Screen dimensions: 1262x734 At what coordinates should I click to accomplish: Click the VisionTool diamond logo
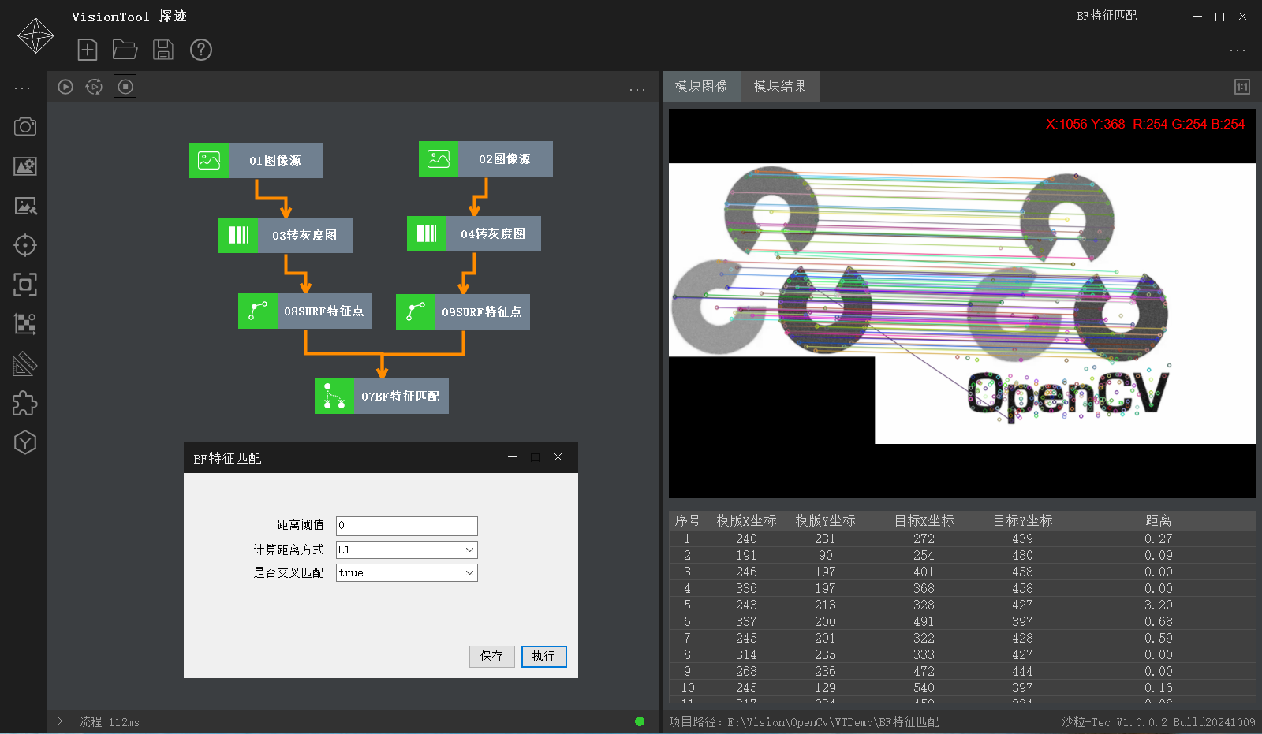point(35,35)
